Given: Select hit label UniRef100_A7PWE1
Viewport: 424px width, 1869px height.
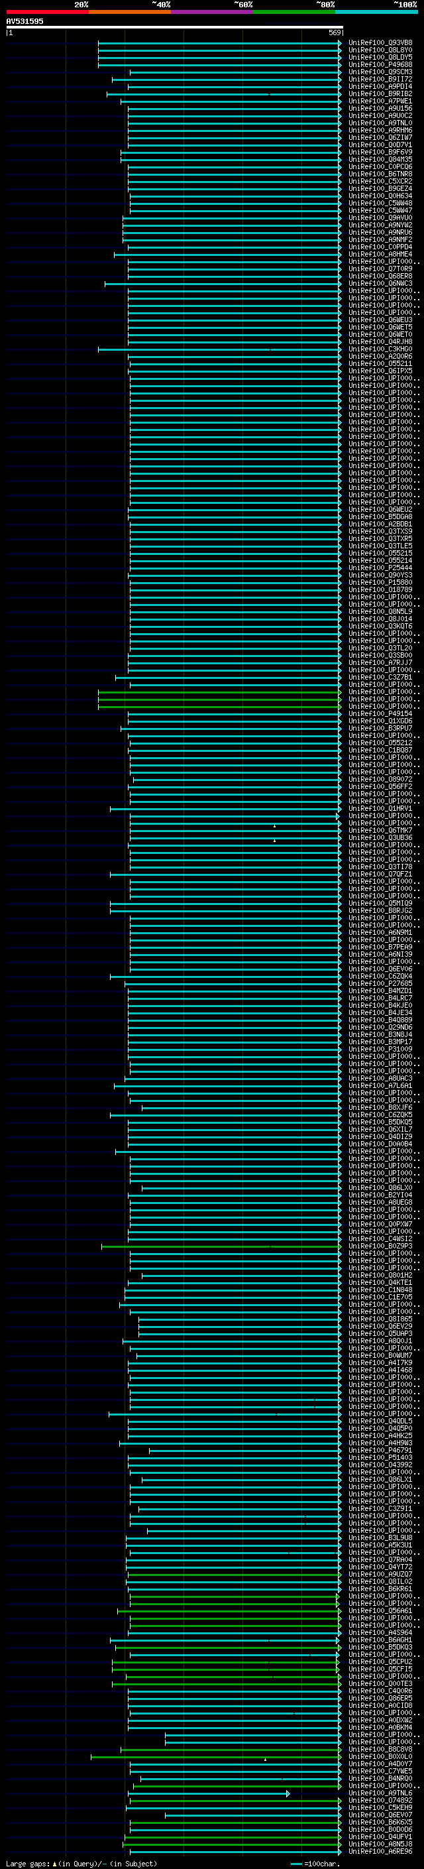Looking at the screenshot, I should (x=380, y=101).
